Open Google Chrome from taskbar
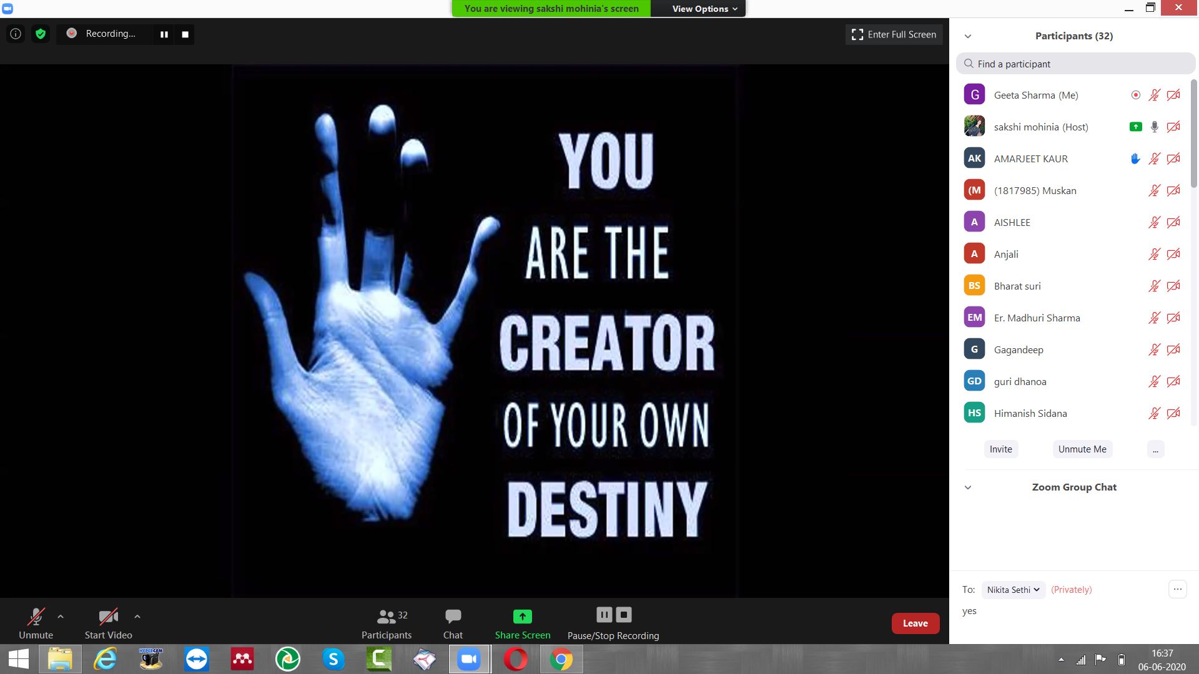Viewport: 1199px width, 674px height. tap(561, 659)
